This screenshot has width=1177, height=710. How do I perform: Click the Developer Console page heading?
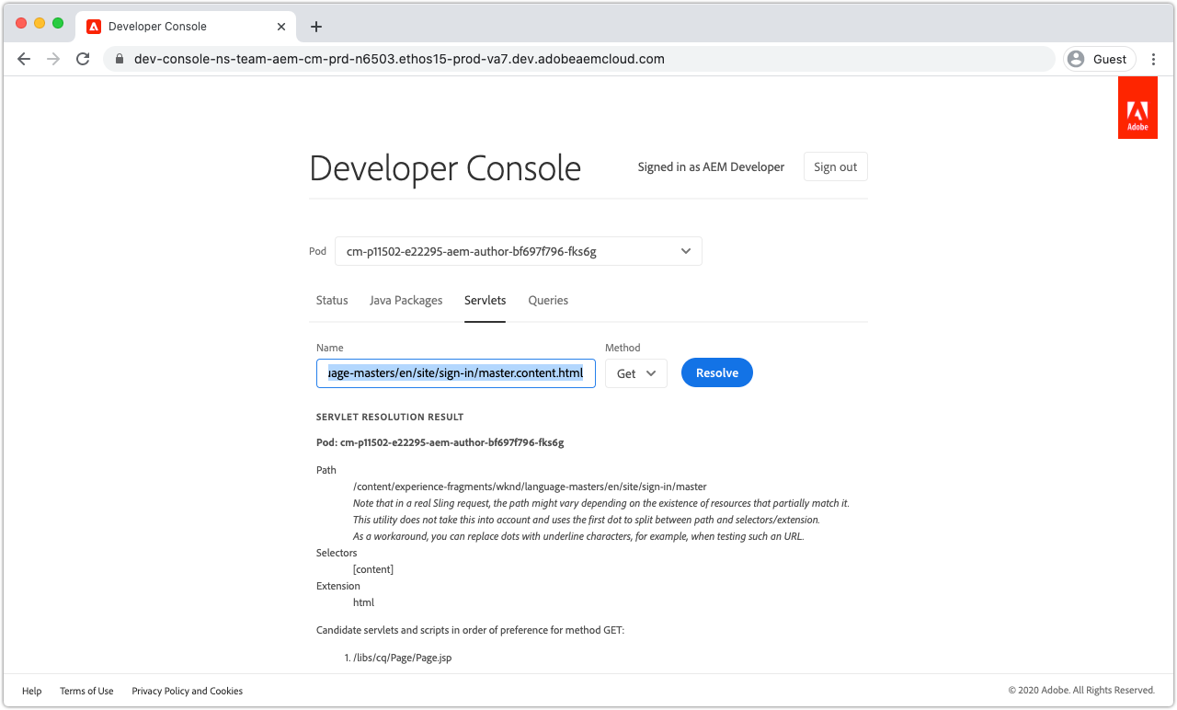point(445,168)
